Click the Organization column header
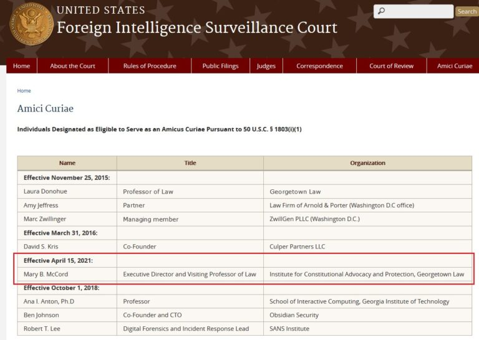Image resolution: width=479 pixels, height=340 pixels. click(x=367, y=163)
